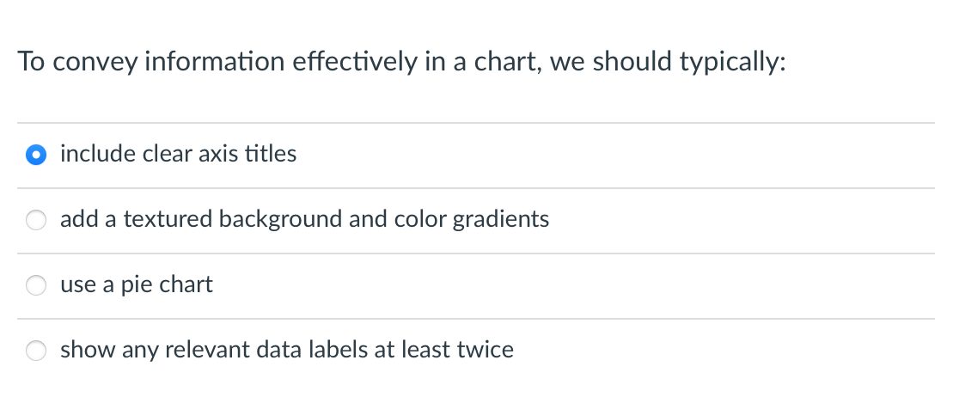
Task: Pick the radio button for data labels twice
Action: click(x=35, y=351)
